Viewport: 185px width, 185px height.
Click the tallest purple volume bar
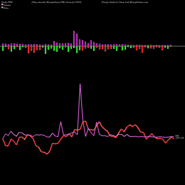tap(74, 38)
